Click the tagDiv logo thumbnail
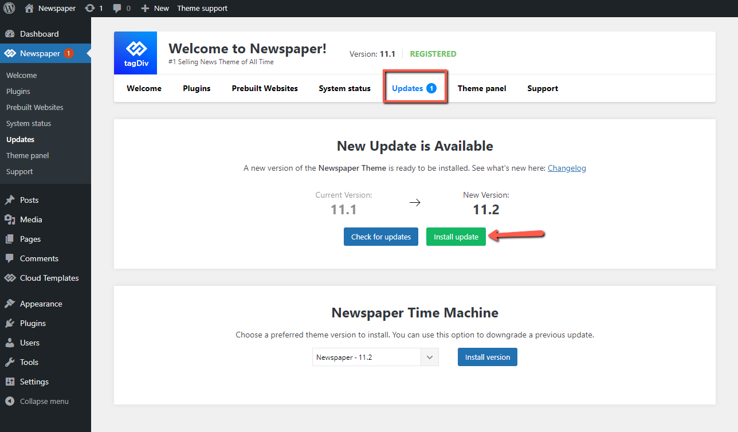This screenshot has width=738, height=432. tap(136, 53)
